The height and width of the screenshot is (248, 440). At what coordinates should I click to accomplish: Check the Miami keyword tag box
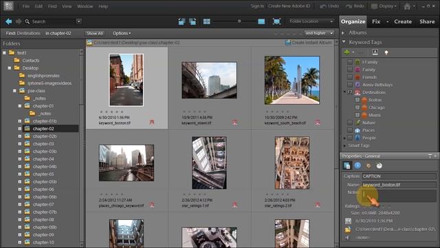[x=357, y=115]
